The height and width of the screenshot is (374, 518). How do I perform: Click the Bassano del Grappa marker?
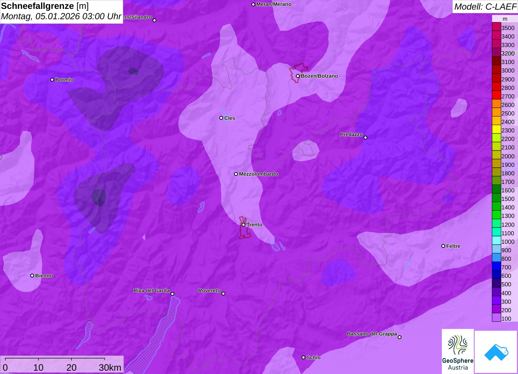(x=399, y=337)
